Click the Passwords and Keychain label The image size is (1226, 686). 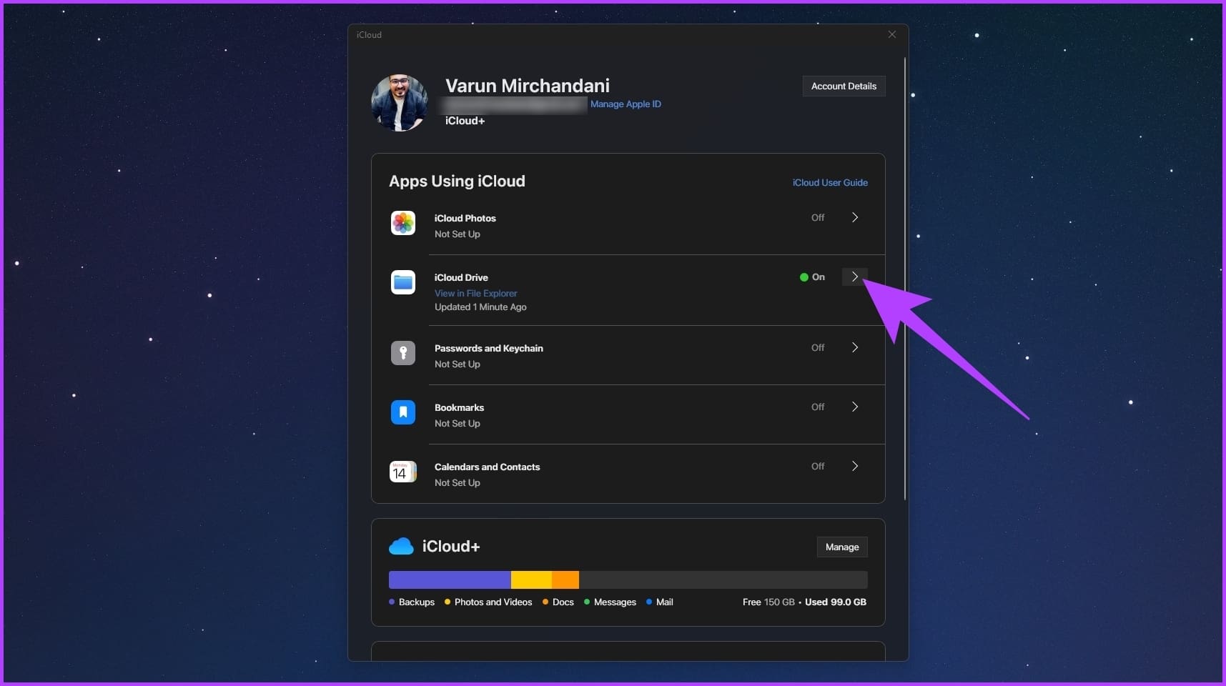pos(489,348)
